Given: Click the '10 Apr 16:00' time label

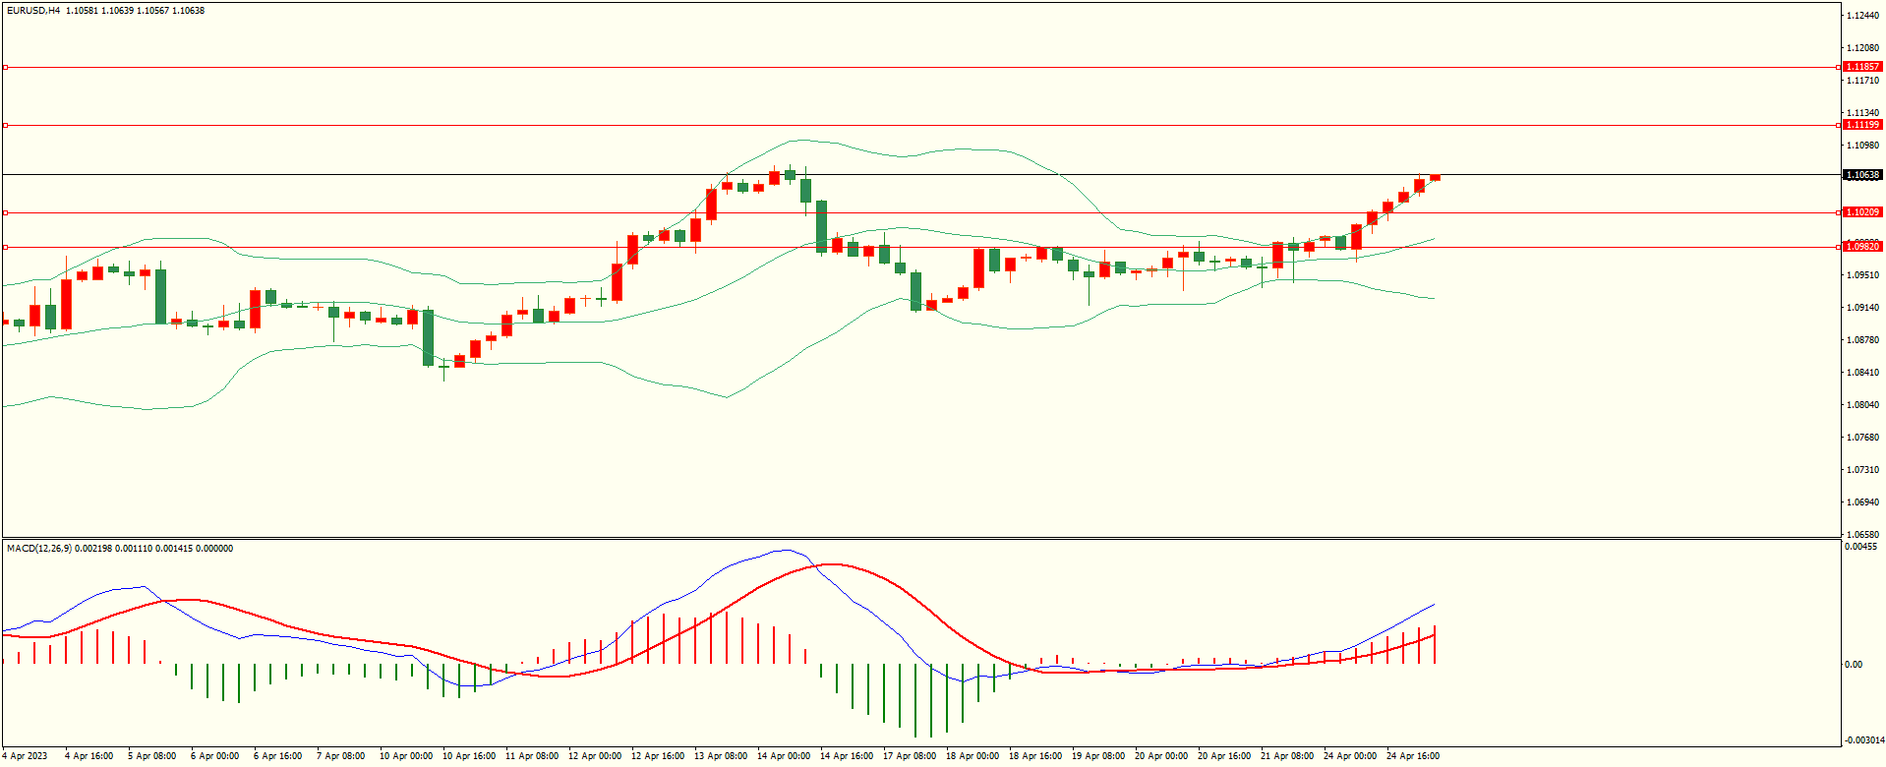Looking at the screenshot, I should [468, 756].
